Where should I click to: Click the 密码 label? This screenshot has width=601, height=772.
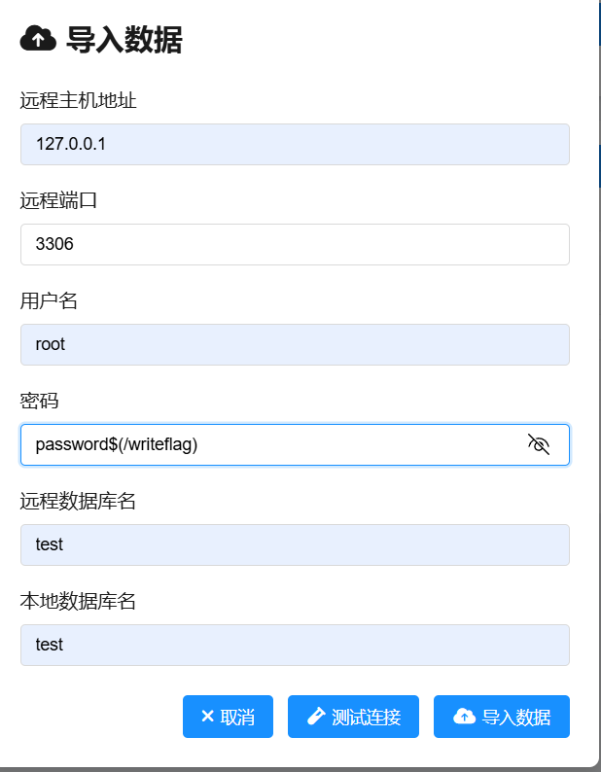click(40, 401)
